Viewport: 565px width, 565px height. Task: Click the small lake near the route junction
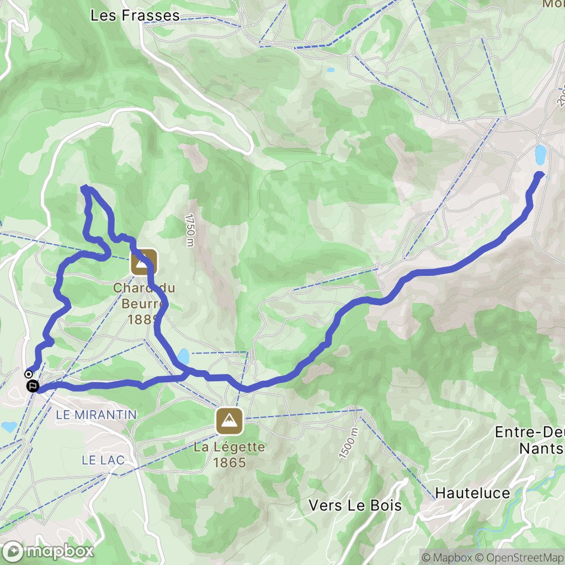coord(183,356)
